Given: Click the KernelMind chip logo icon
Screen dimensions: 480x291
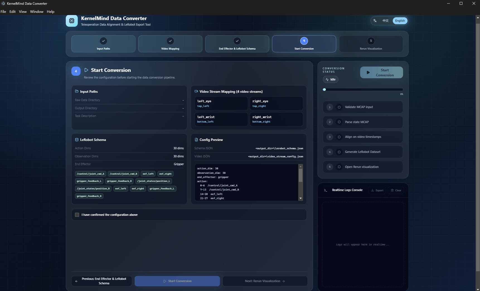Looking at the screenshot, I should click(72, 21).
